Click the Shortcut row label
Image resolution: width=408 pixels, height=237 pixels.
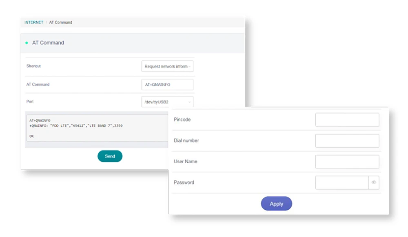point(33,66)
